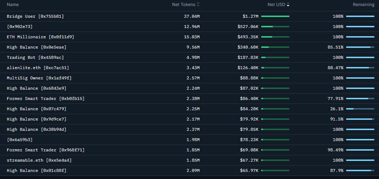Open streamable.eth [0xe5e4a4] address
Viewport: 379px width, 179px height.
[x=39, y=160]
